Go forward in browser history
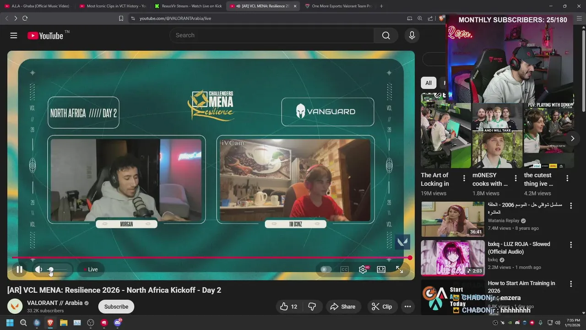This screenshot has width=586, height=330. 16,18
